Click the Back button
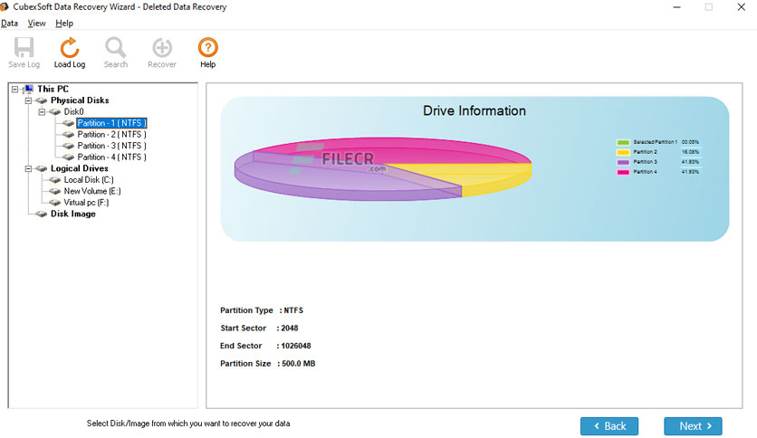This screenshot has width=757, height=438. [609, 426]
